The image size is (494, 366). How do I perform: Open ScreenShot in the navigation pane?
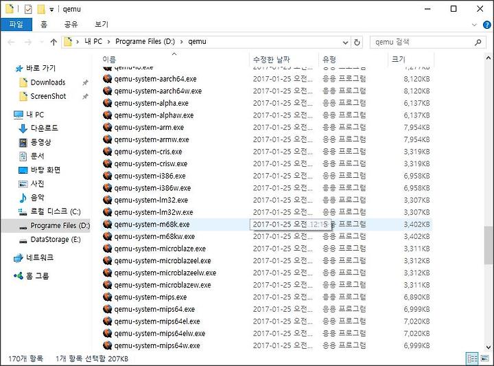[x=48, y=96]
